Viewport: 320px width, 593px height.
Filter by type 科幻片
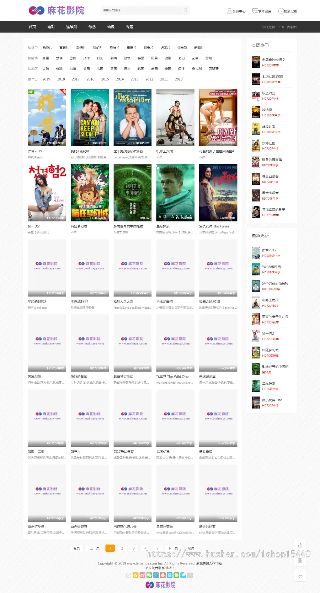click(98, 48)
